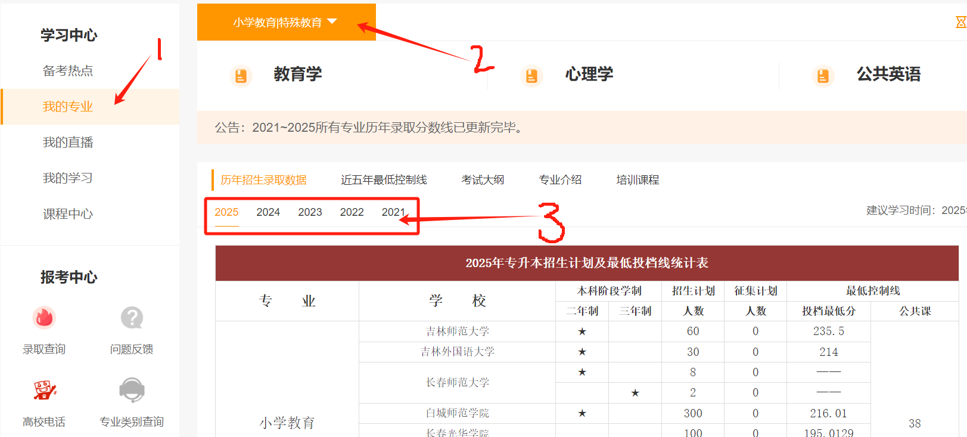Viewport: 967px width, 437px height.
Task: Open the 高校电话 icon
Action: pos(44,390)
